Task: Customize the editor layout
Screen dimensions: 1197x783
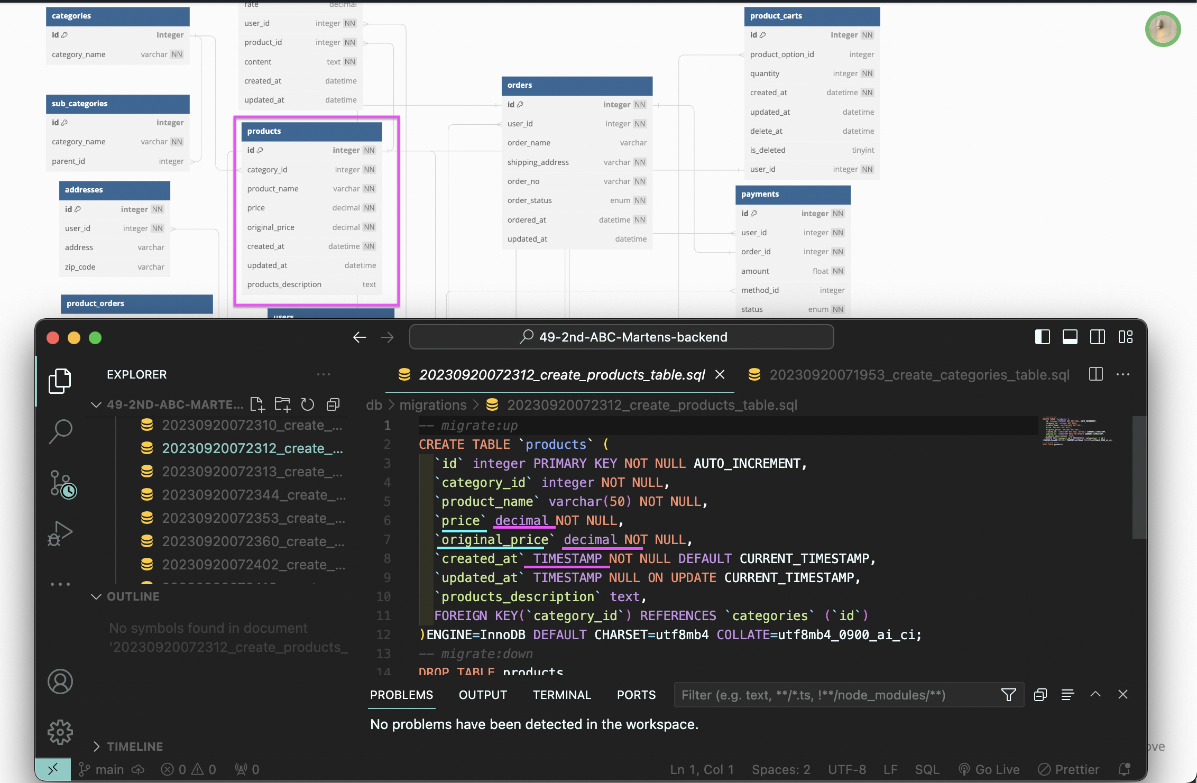Action: point(1125,337)
